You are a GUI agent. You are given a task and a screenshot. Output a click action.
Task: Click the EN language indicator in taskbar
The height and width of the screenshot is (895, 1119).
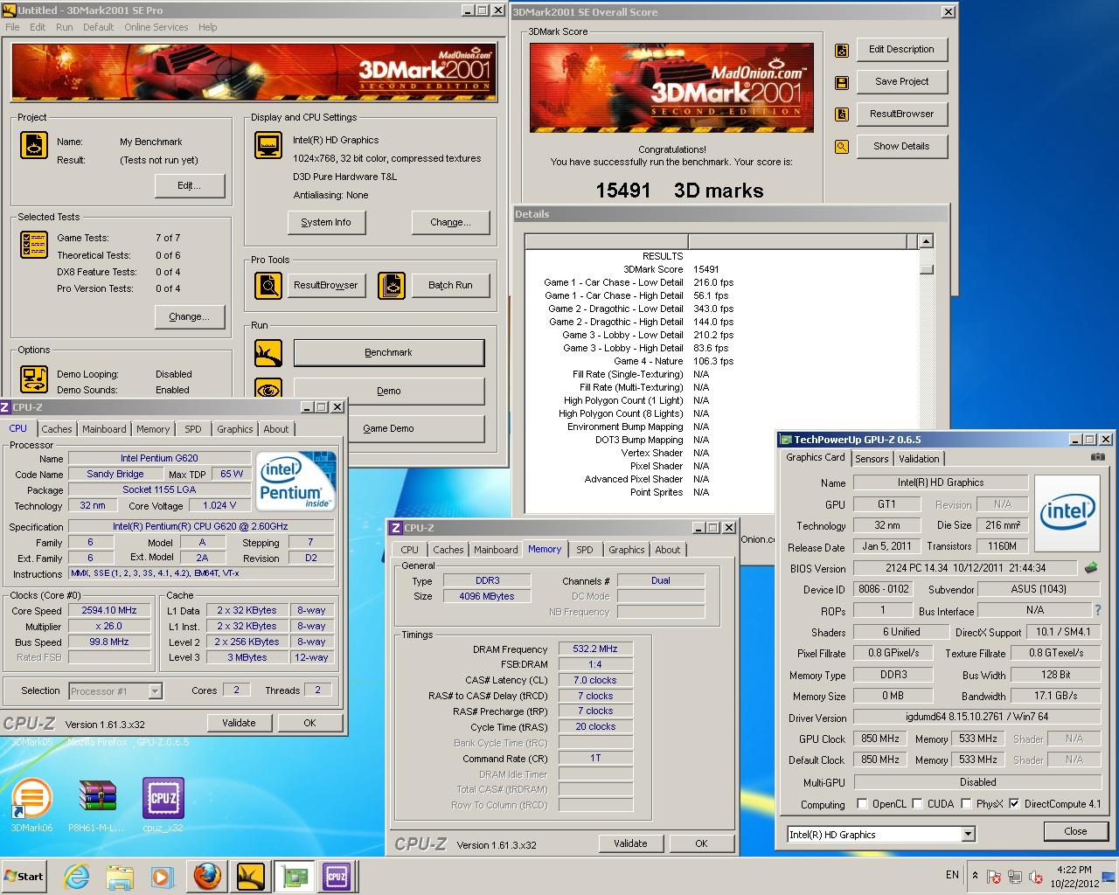pos(952,875)
